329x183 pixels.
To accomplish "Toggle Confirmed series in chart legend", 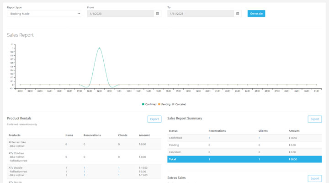I will click(149, 104).
